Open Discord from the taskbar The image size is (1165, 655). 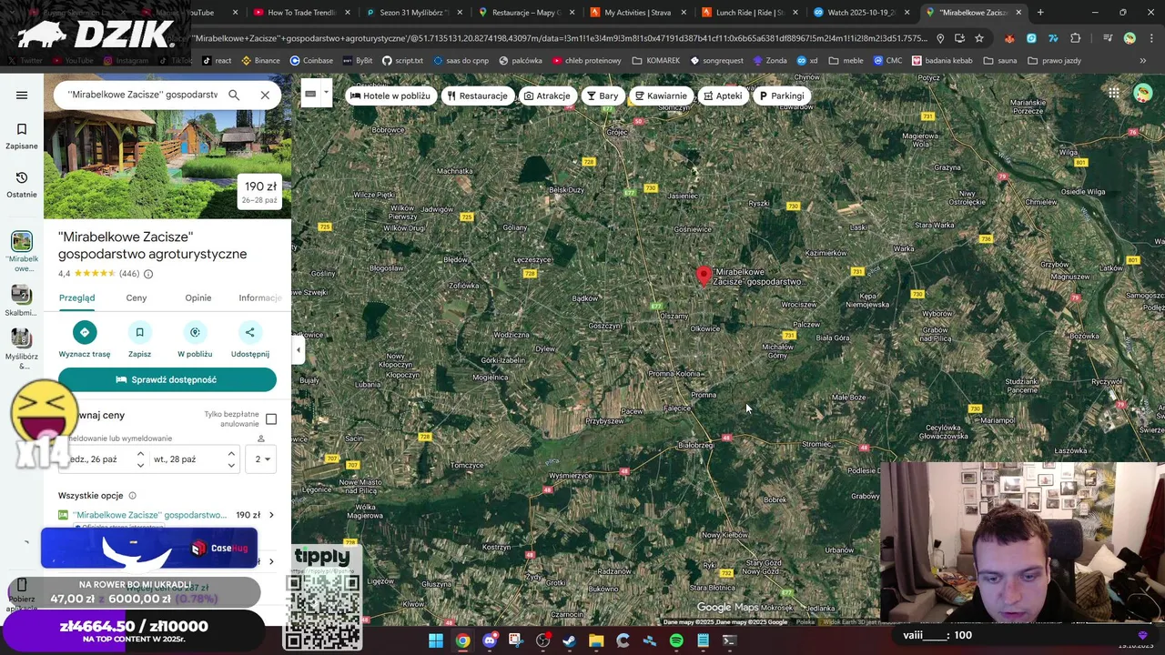490,640
